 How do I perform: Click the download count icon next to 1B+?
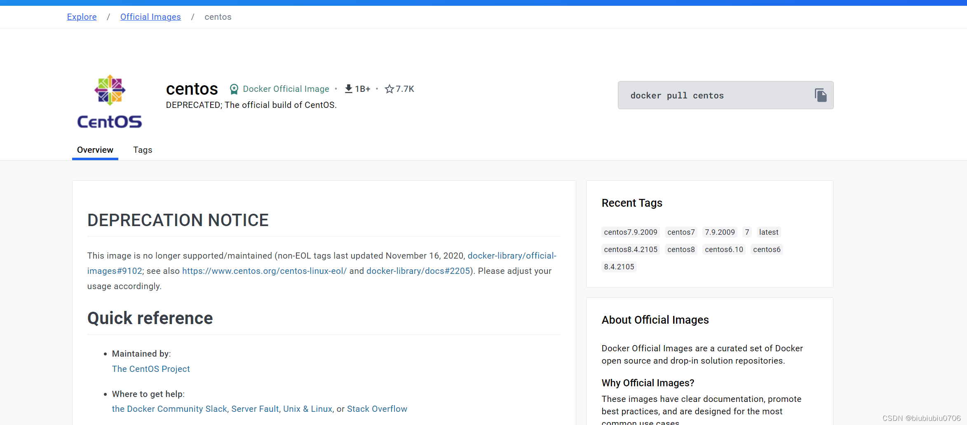pos(348,89)
